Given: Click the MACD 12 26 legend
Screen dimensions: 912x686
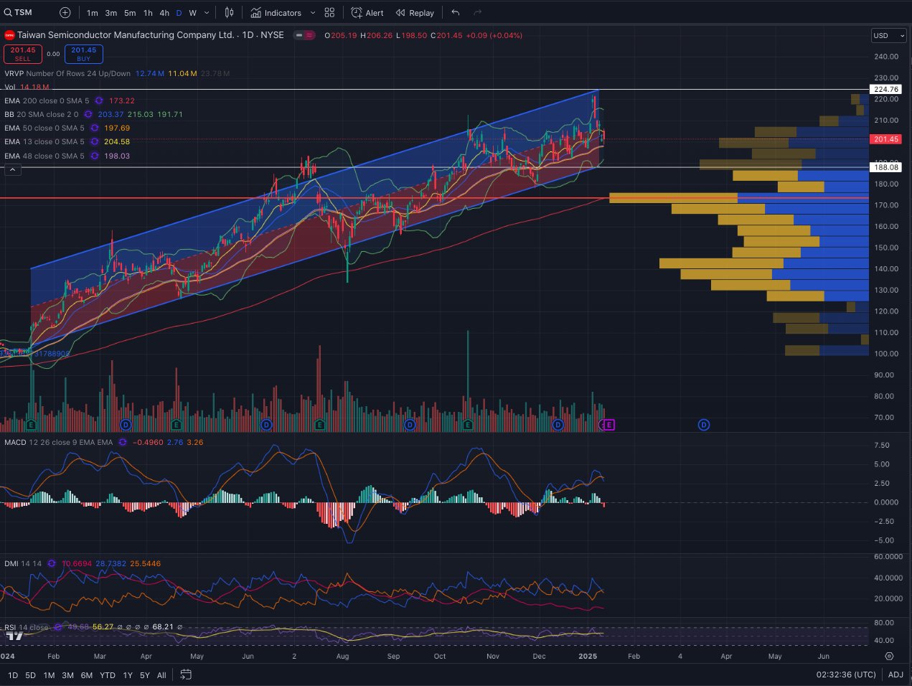Looking at the screenshot, I should (x=58, y=442).
